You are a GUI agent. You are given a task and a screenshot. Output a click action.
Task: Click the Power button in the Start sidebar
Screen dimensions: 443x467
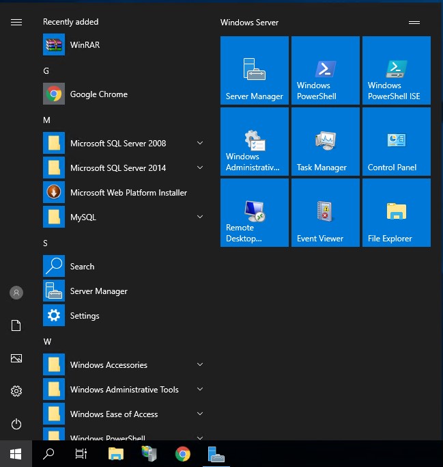click(x=16, y=424)
